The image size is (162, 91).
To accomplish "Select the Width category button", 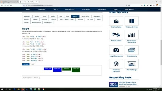I will pyautogui.click(x=98, y=19).
